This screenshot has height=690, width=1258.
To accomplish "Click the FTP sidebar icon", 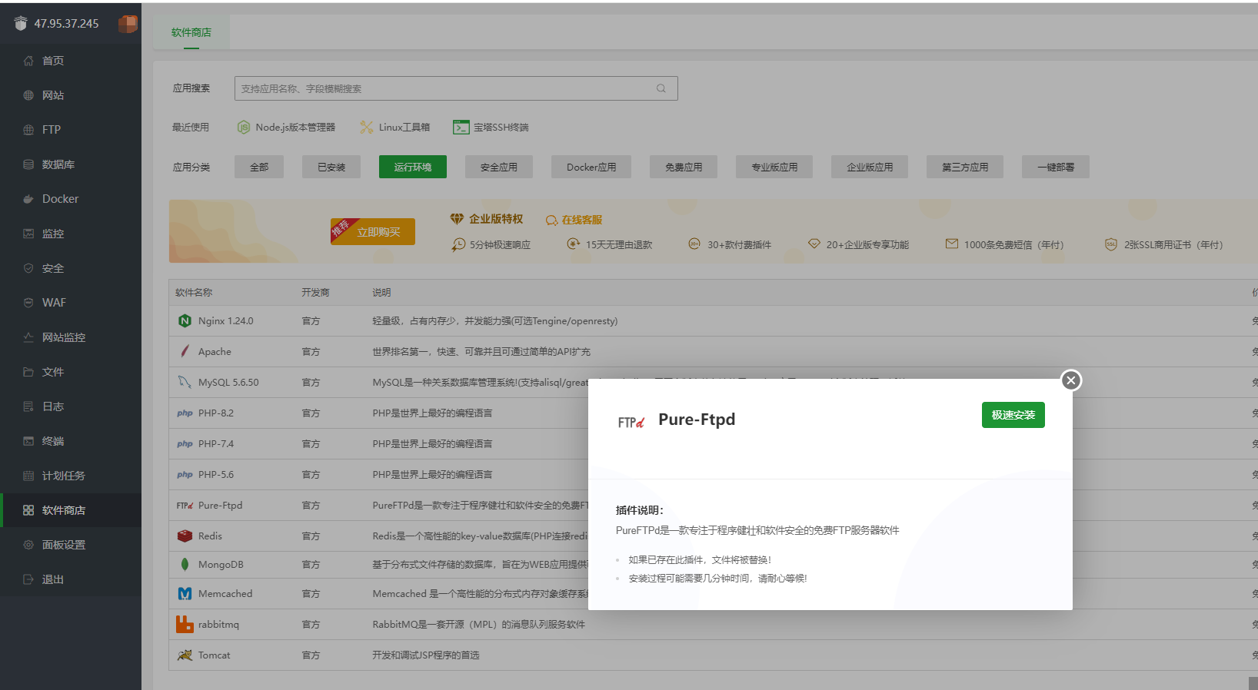I will tap(28, 130).
